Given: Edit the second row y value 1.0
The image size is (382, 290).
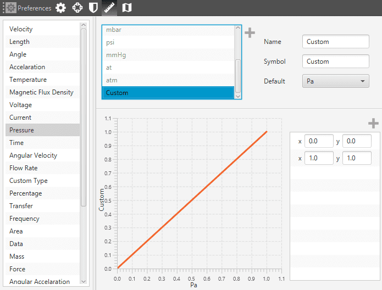Looking at the screenshot, I should tap(357, 158).
